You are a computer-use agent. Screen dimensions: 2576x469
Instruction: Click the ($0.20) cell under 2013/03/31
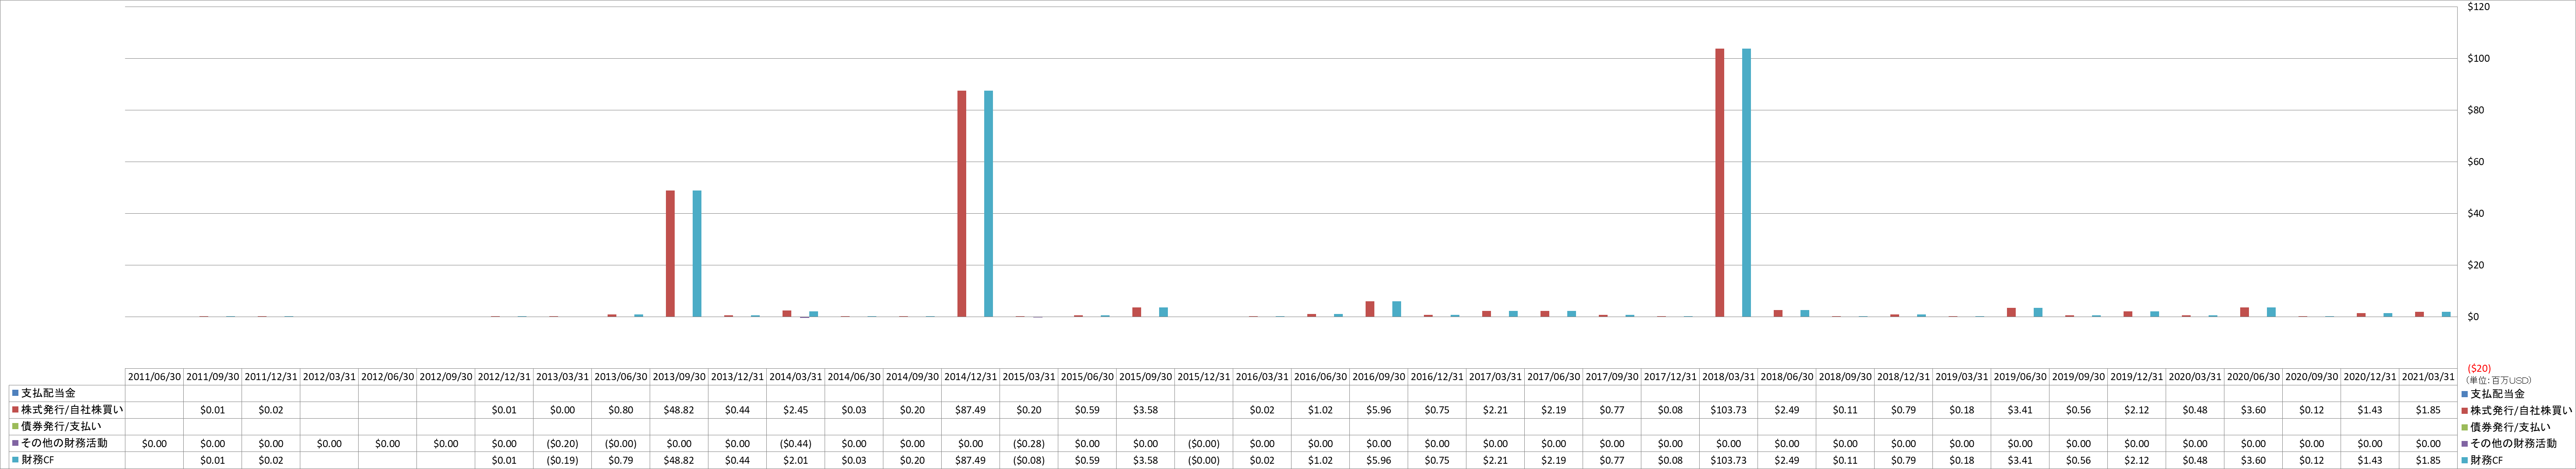(562, 443)
